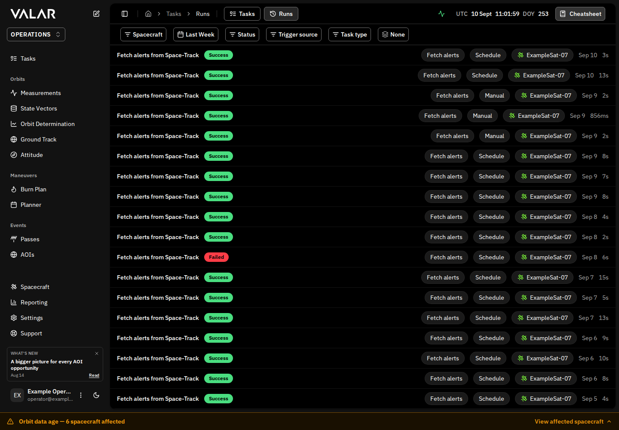Click Tasks in the breadcrumb

point(174,14)
